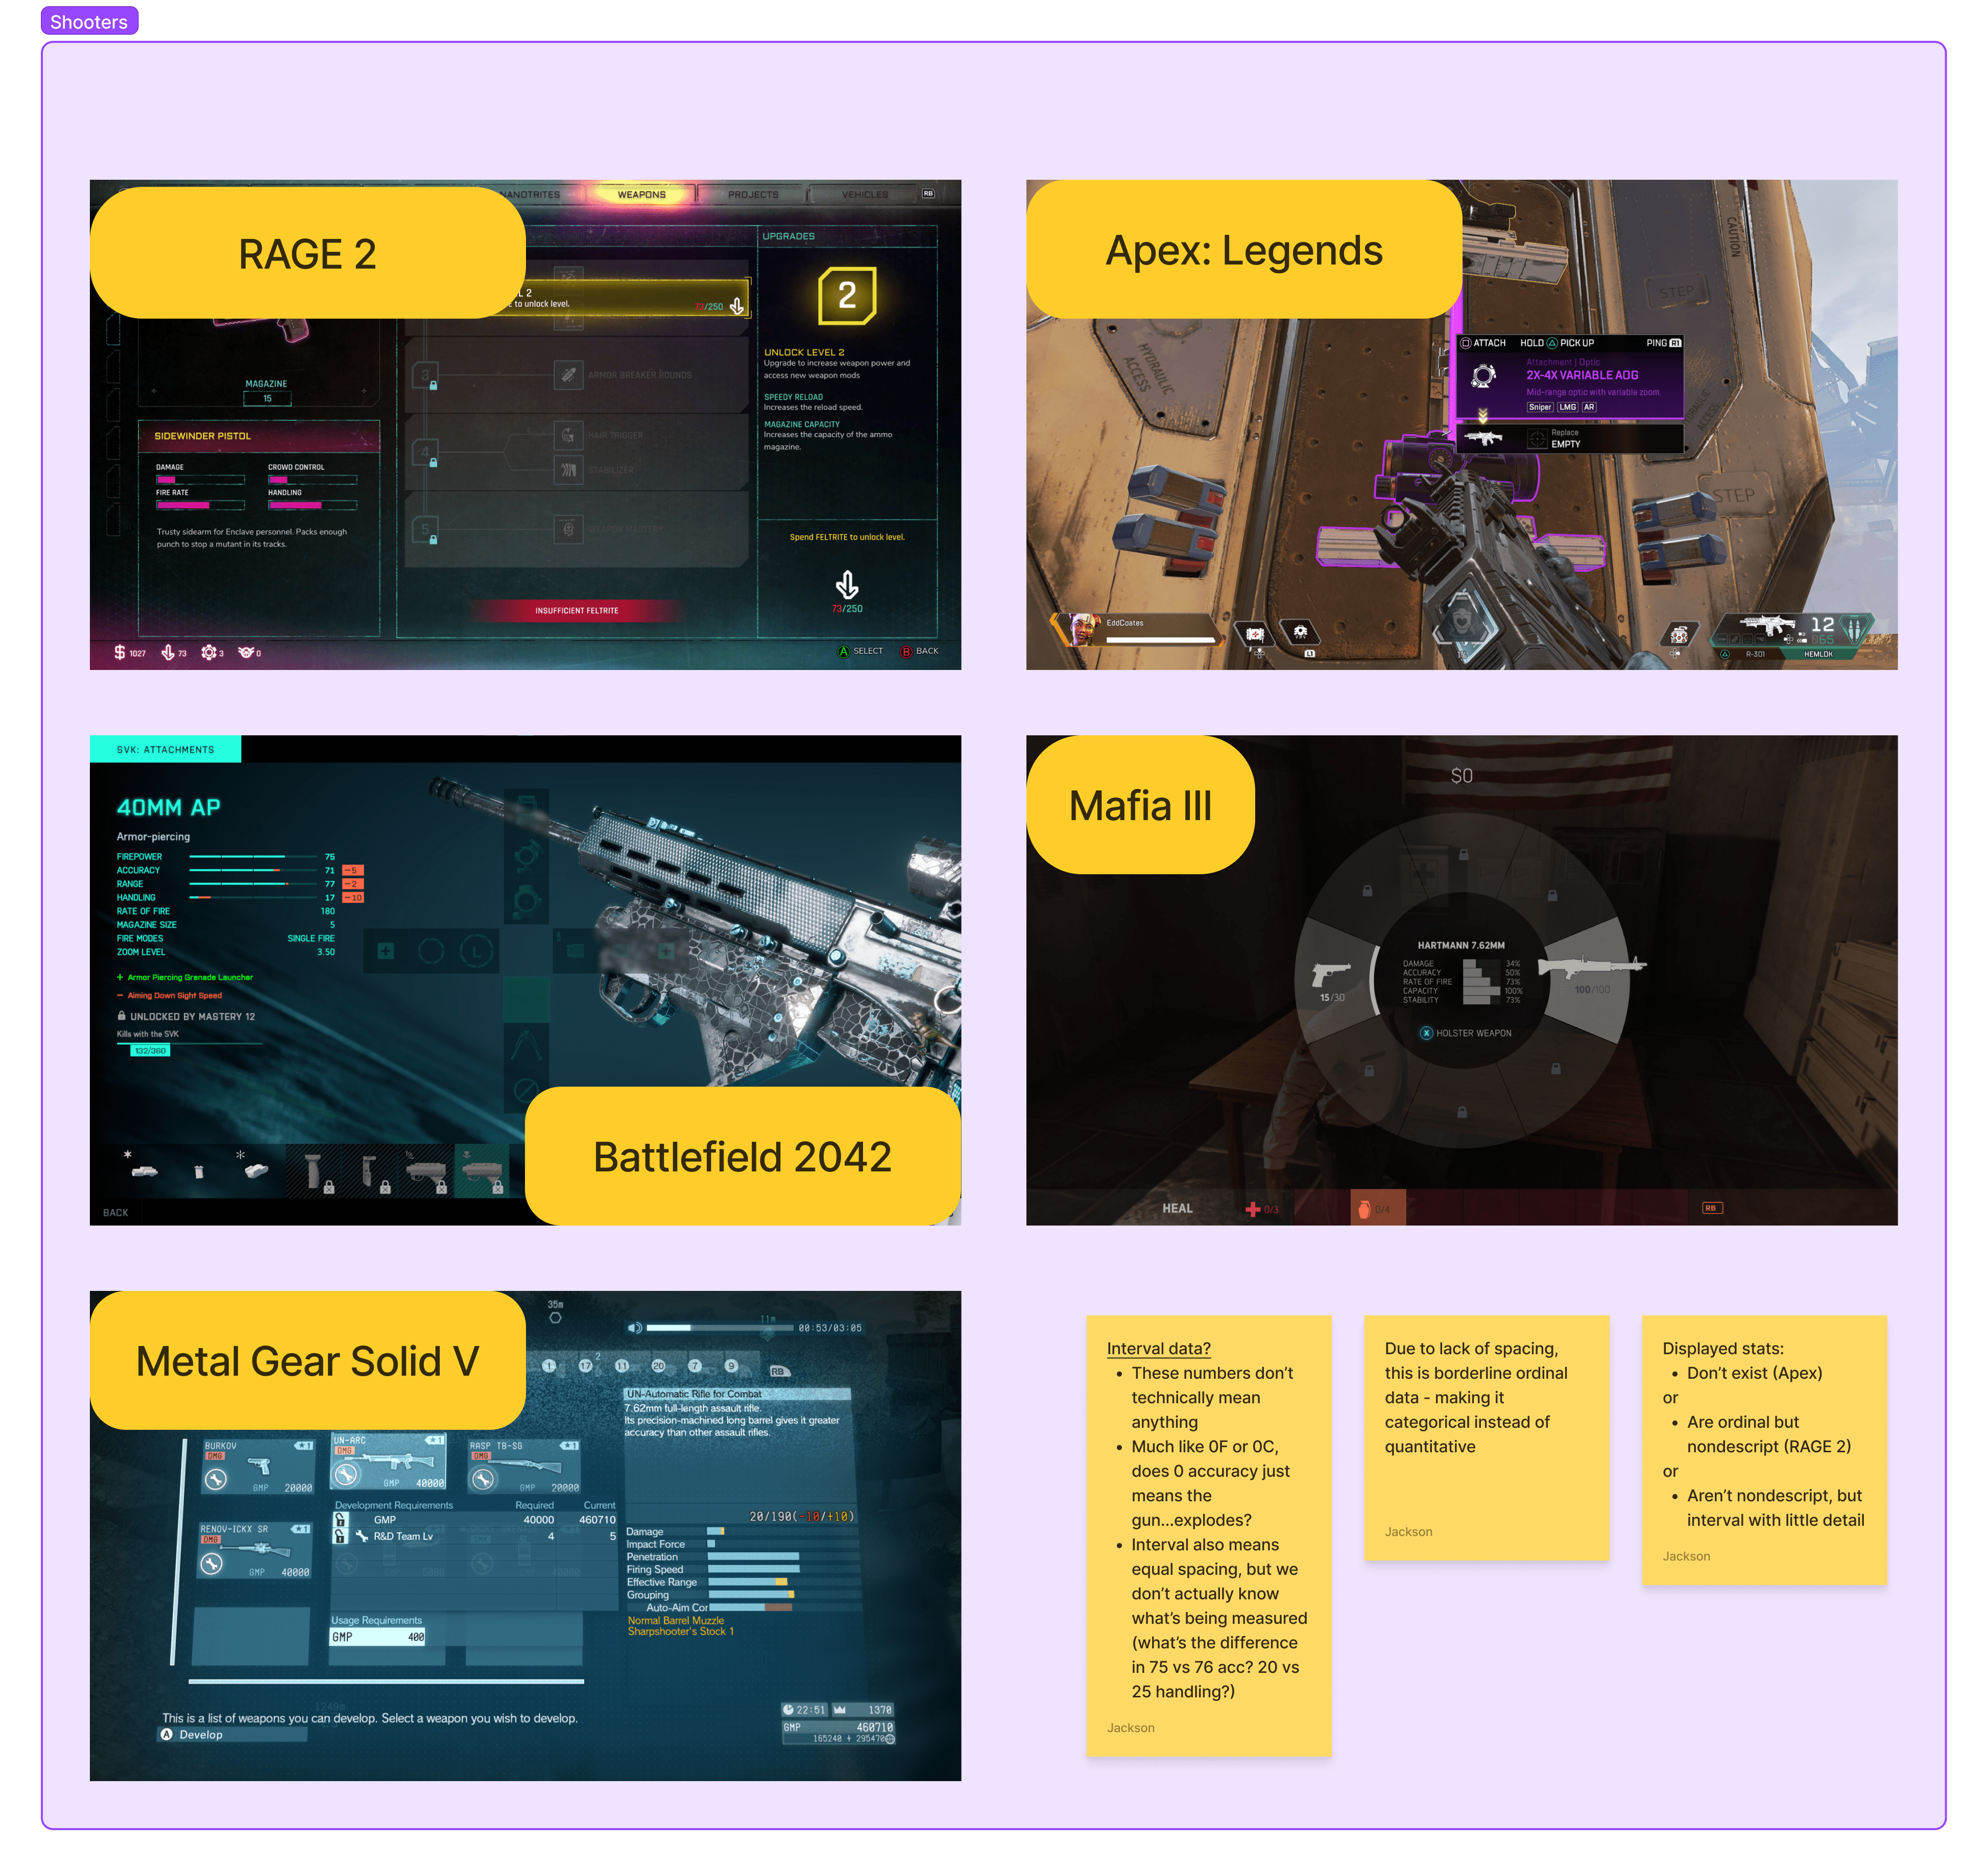Open the PROJECTS tab in RAGE 2
1988x1871 pixels.
click(753, 194)
